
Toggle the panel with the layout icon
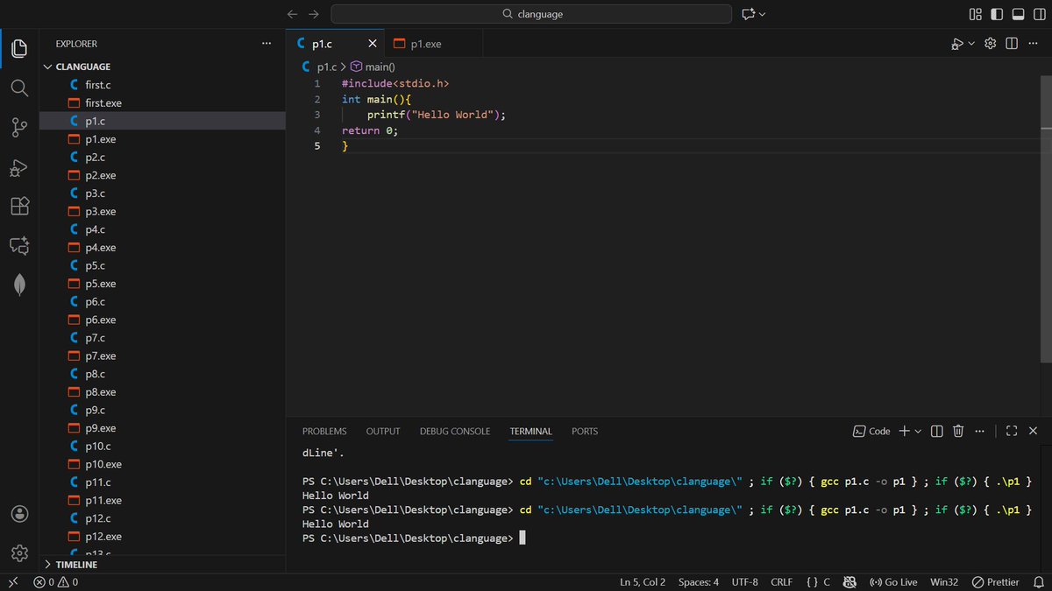1017,14
